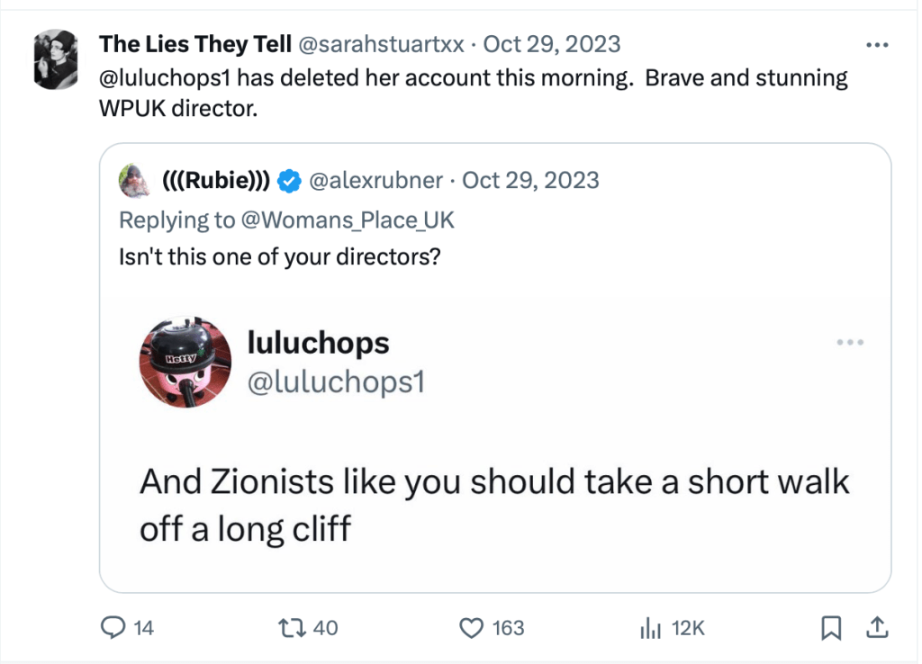922x664 pixels.
Task: Click the three-dot menu in luluchops screenshot
Action: coord(850,342)
